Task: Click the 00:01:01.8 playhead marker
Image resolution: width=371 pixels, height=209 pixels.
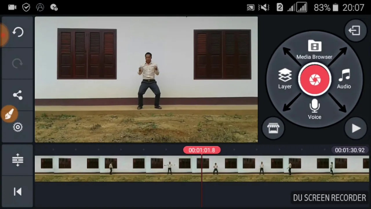Action: tap(202, 150)
